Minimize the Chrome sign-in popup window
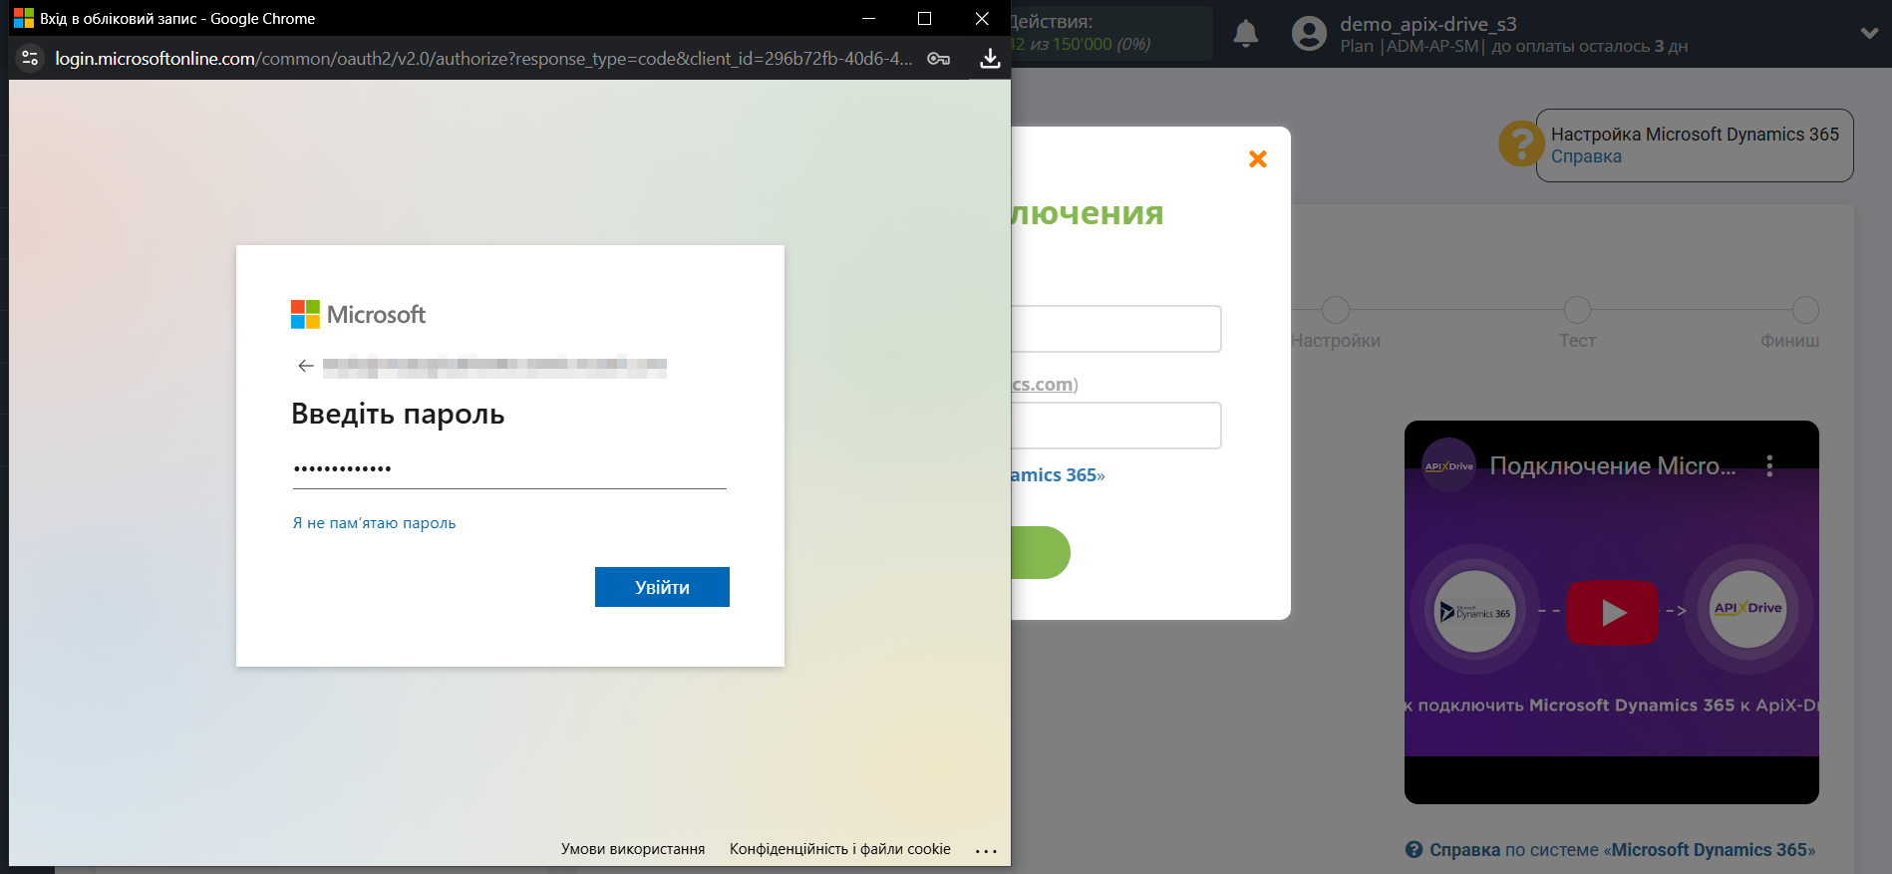The height and width of the screenshot is (874, 1892). point(868,19)
